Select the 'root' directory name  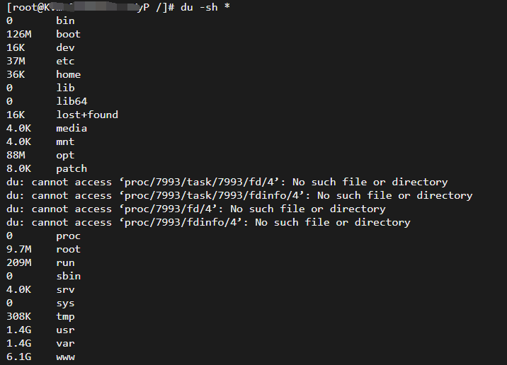tap(68, 250)
